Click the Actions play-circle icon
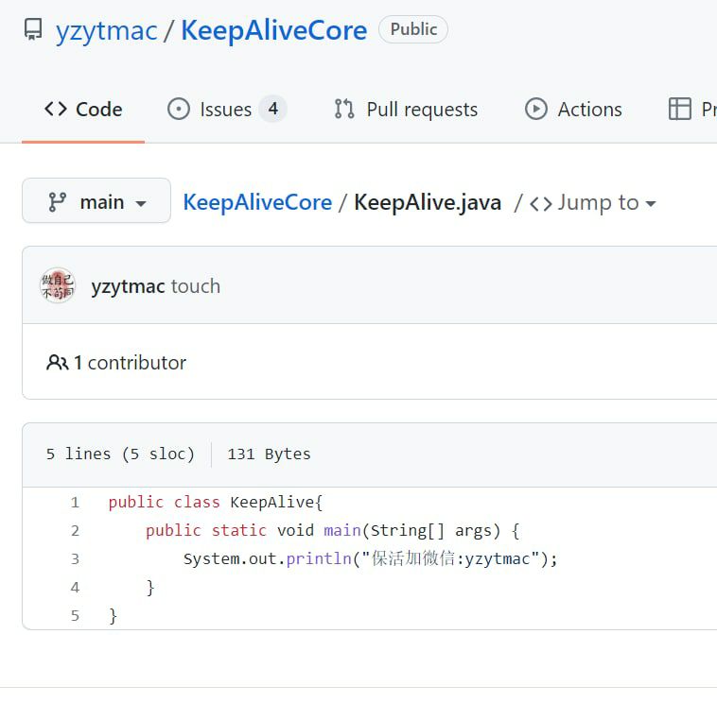 click(x=536, y=110)
